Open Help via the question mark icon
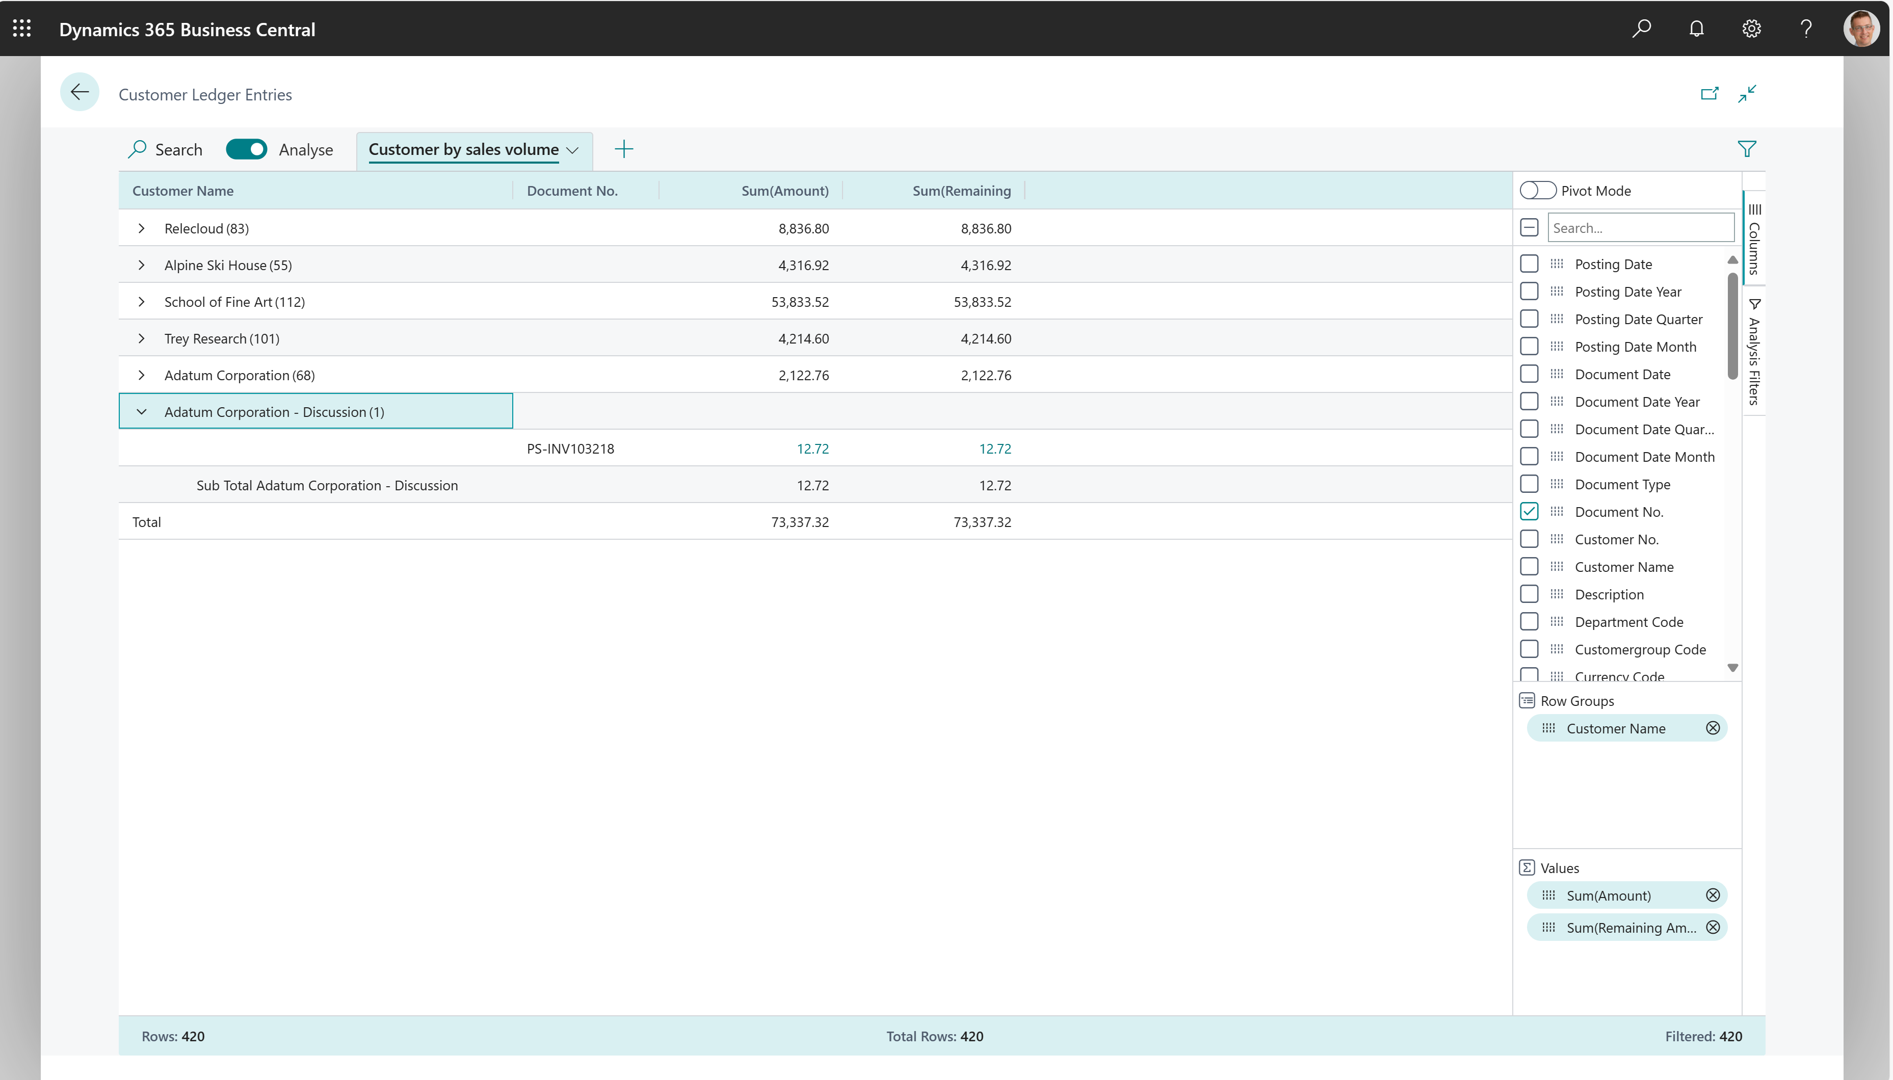Screen dimensions: 1893x1080 tap(1805, 28)
